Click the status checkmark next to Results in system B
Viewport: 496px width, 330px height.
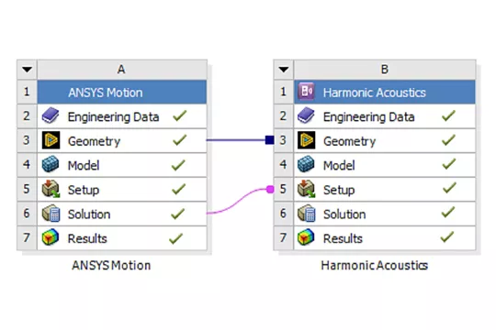click(447, 236)
